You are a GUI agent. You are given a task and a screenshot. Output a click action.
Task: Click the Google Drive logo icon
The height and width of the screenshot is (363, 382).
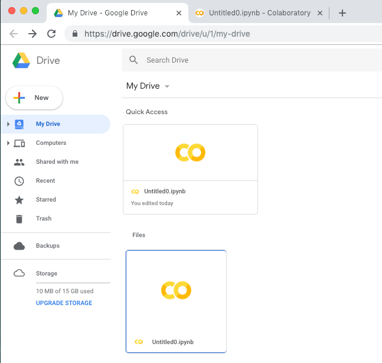coord(21,60)
